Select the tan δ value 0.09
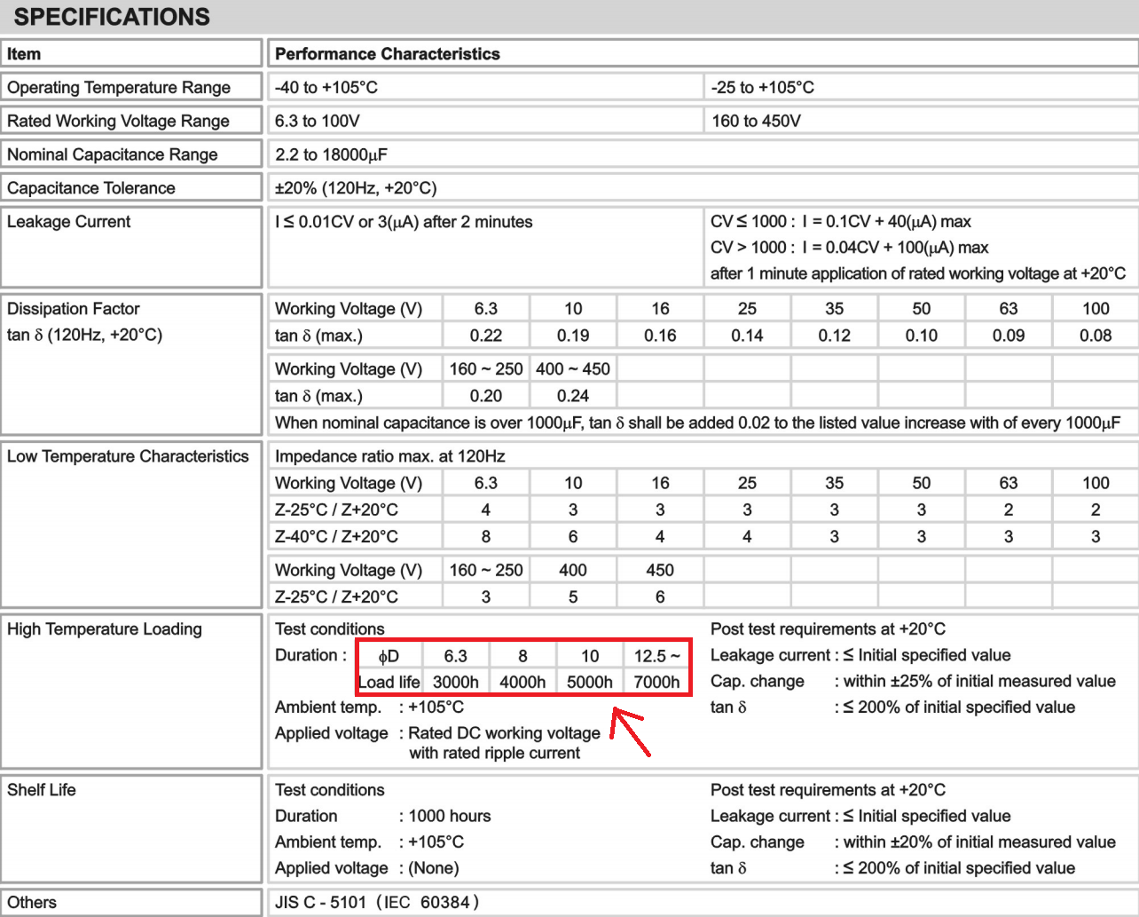1139x917 pixels. click(x=1009, y=336)
